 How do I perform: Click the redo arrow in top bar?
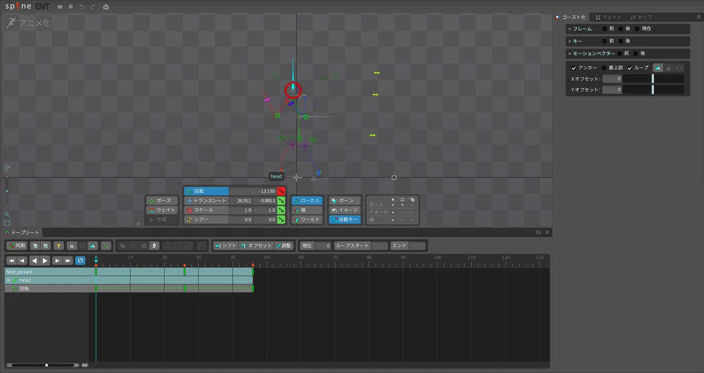(92, 6)
